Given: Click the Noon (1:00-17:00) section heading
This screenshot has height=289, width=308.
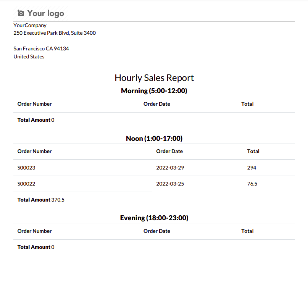Looking at the screenshot, I should pos(154,139).
